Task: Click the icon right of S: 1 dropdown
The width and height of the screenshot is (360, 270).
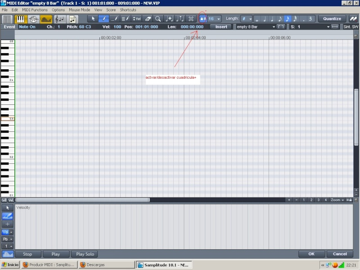Action: tap(335, 27)
